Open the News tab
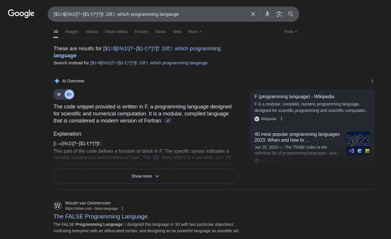 click(160, 32)
